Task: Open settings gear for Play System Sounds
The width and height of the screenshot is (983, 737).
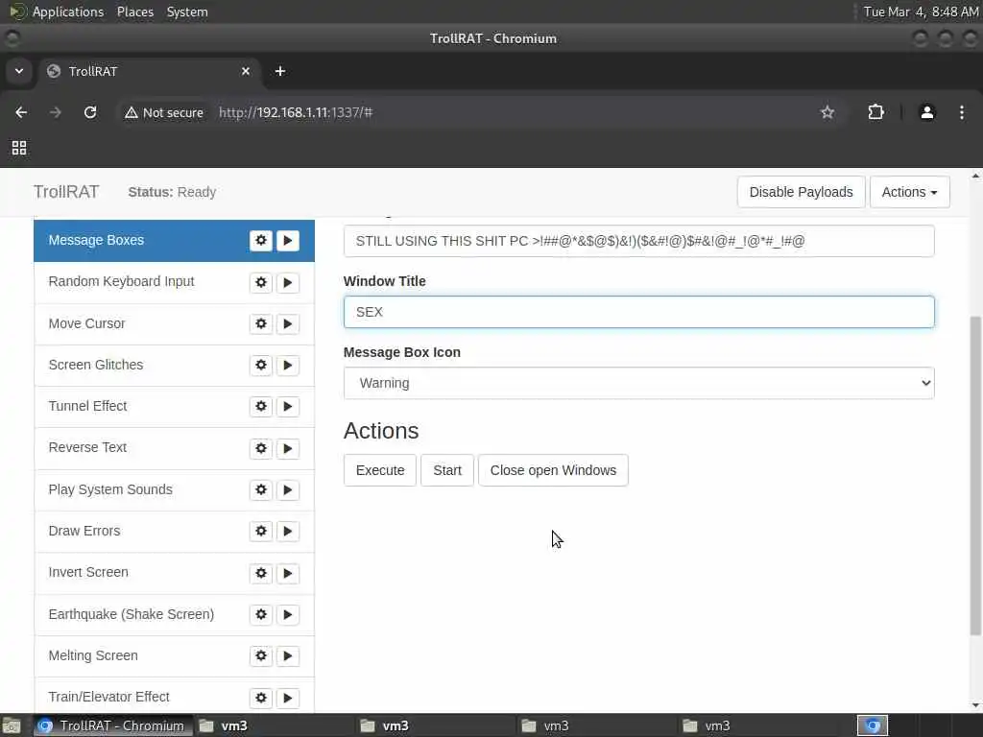Action: (x=261, y=490)
